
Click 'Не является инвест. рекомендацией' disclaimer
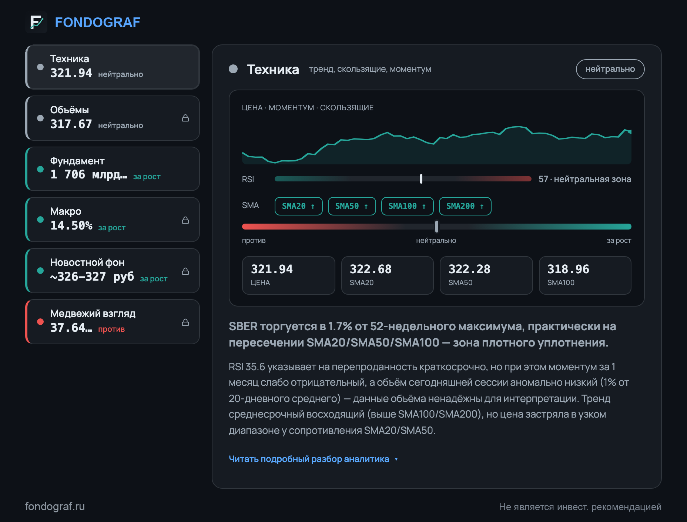click(580, 507)
